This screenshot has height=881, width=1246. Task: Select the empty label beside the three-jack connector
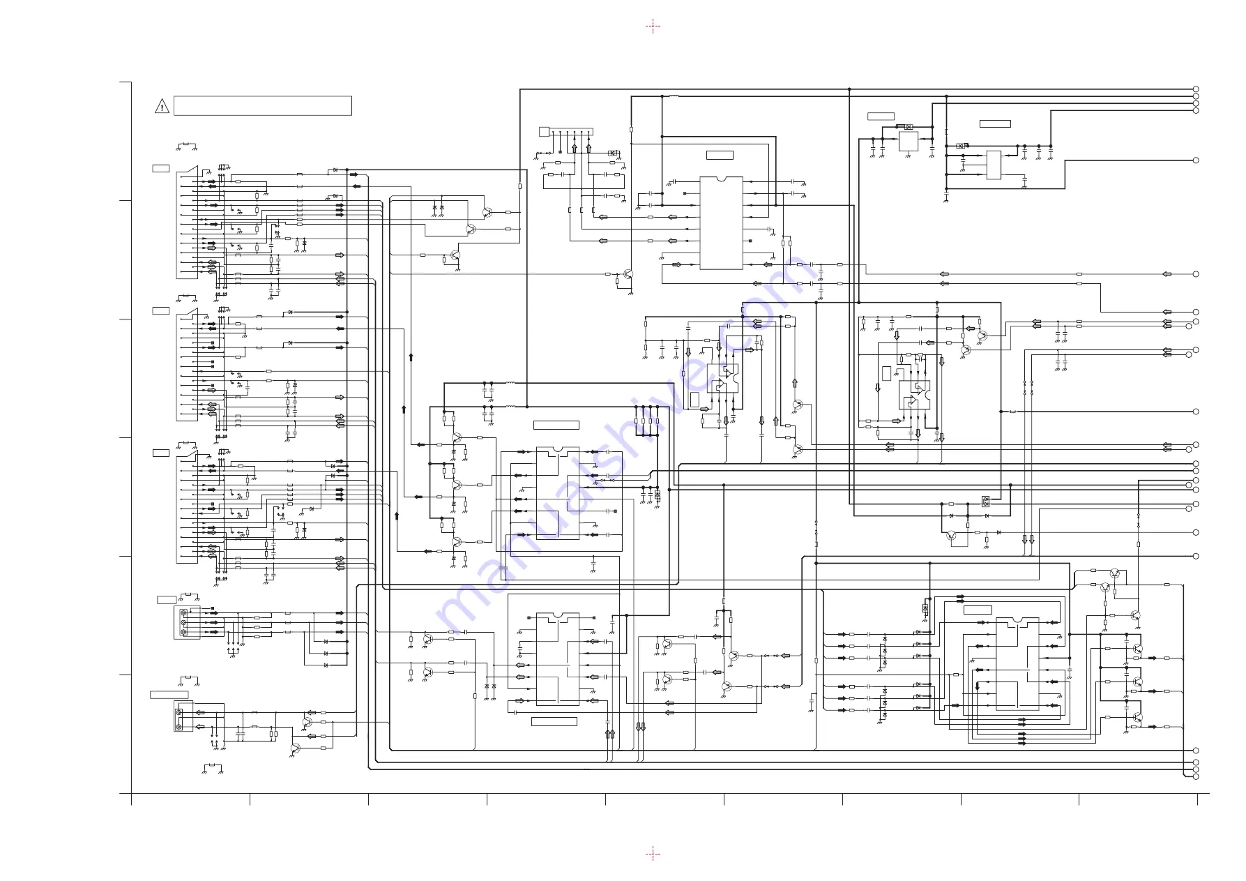point(167,600)
